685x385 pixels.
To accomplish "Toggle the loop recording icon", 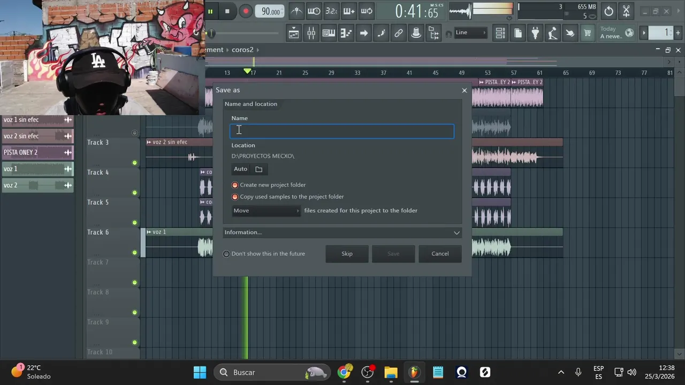I will [x=367, y=11].
